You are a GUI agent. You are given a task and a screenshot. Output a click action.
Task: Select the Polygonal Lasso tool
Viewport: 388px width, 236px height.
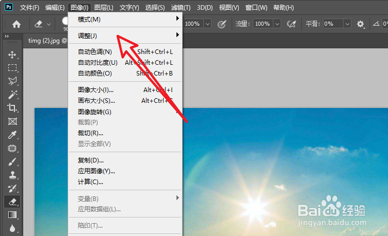12,81
